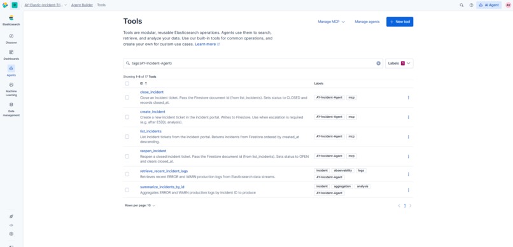Image resolution: width=513 pixels, height=247 pixels.
Task: Go to the previous page arrow
Action: click(x=399, y=206)
